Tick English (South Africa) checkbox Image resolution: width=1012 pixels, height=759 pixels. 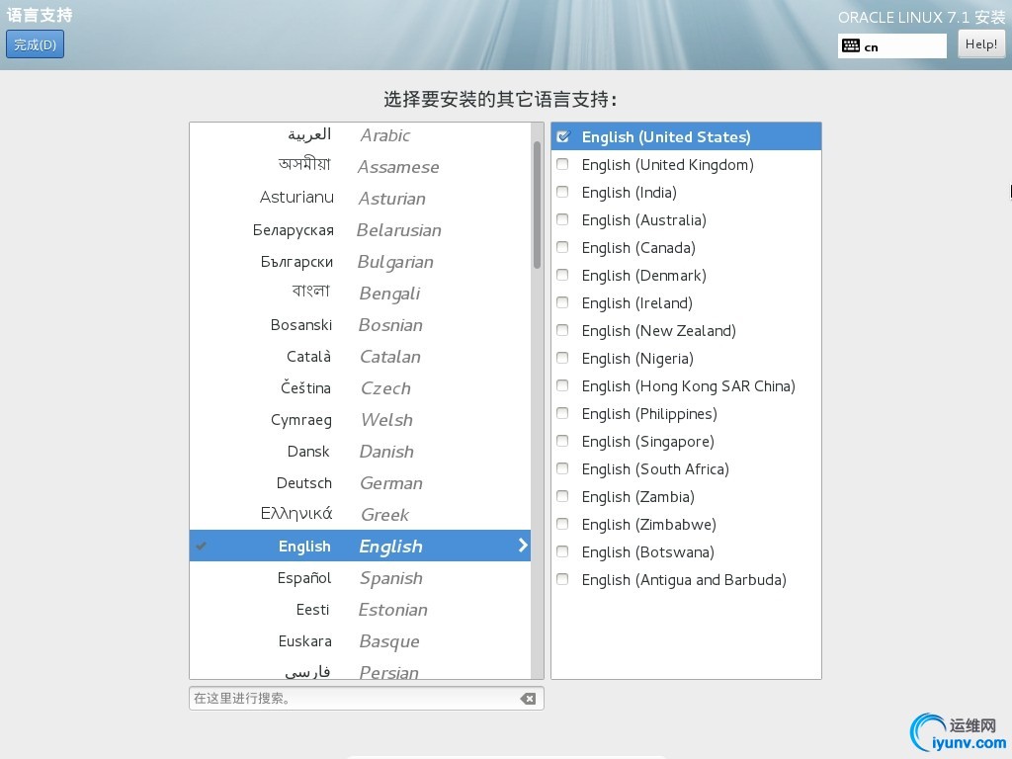pos(562,469)
